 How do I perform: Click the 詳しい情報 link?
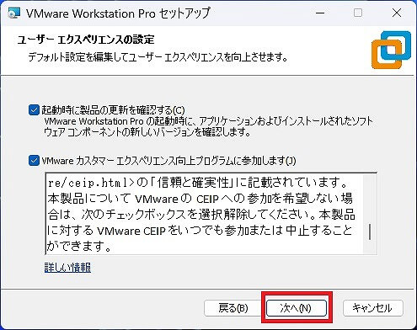(67, 268)
